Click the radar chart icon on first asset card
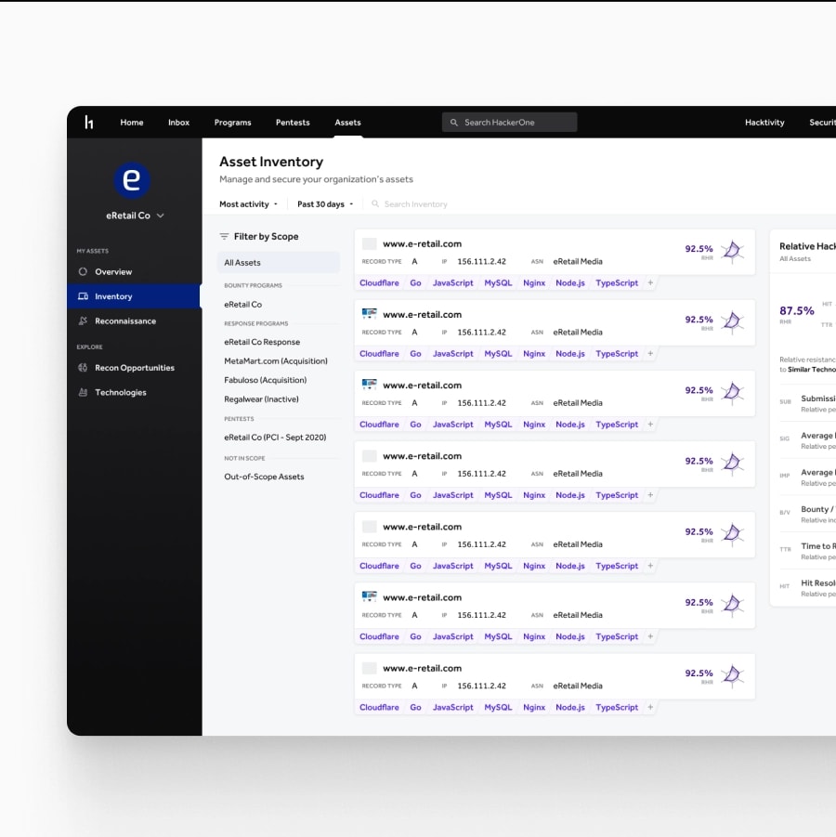This screenshot has width=836, height=837. (733, 251)
